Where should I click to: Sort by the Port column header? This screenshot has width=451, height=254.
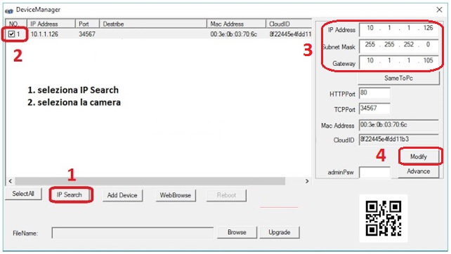(x=87, y=24)
